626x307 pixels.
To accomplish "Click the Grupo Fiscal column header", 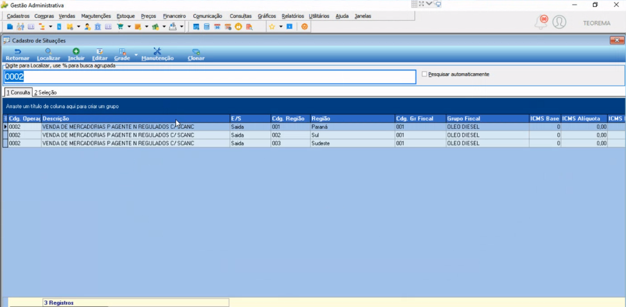I will tap(487, 118).
